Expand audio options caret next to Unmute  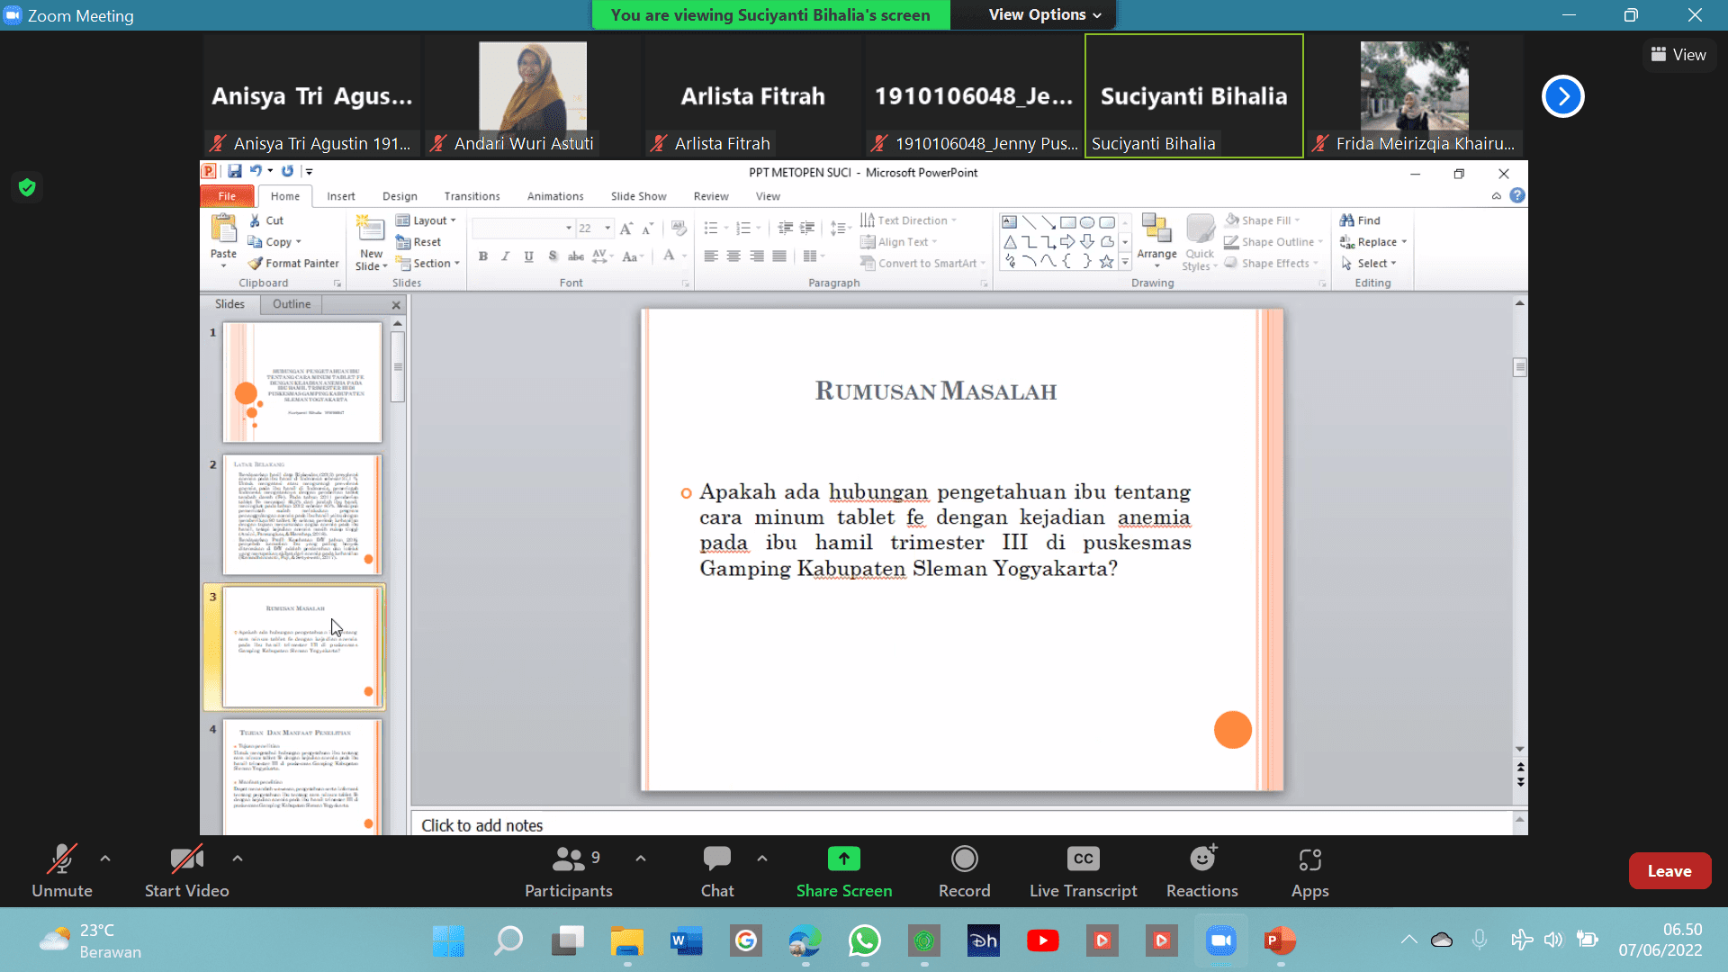[x=105, y=859]
